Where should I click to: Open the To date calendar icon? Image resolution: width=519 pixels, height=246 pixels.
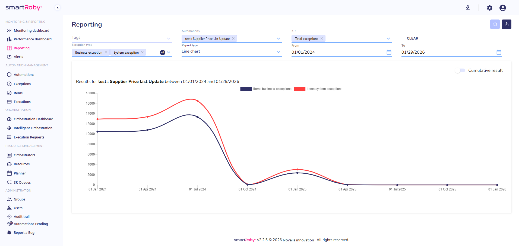499,52
